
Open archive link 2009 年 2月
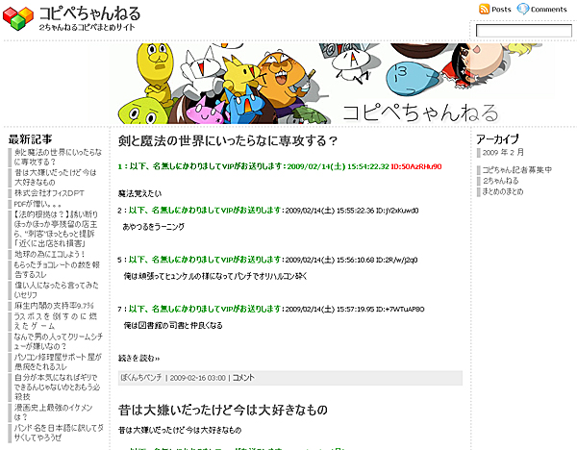(503, 153)
